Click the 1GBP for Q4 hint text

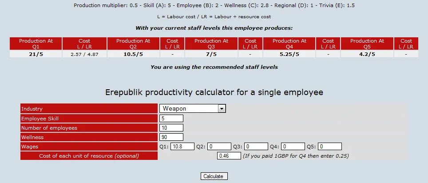point(296,156)
